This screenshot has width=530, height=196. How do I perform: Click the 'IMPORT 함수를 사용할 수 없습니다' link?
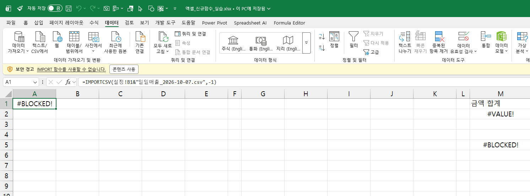[71, 69]
